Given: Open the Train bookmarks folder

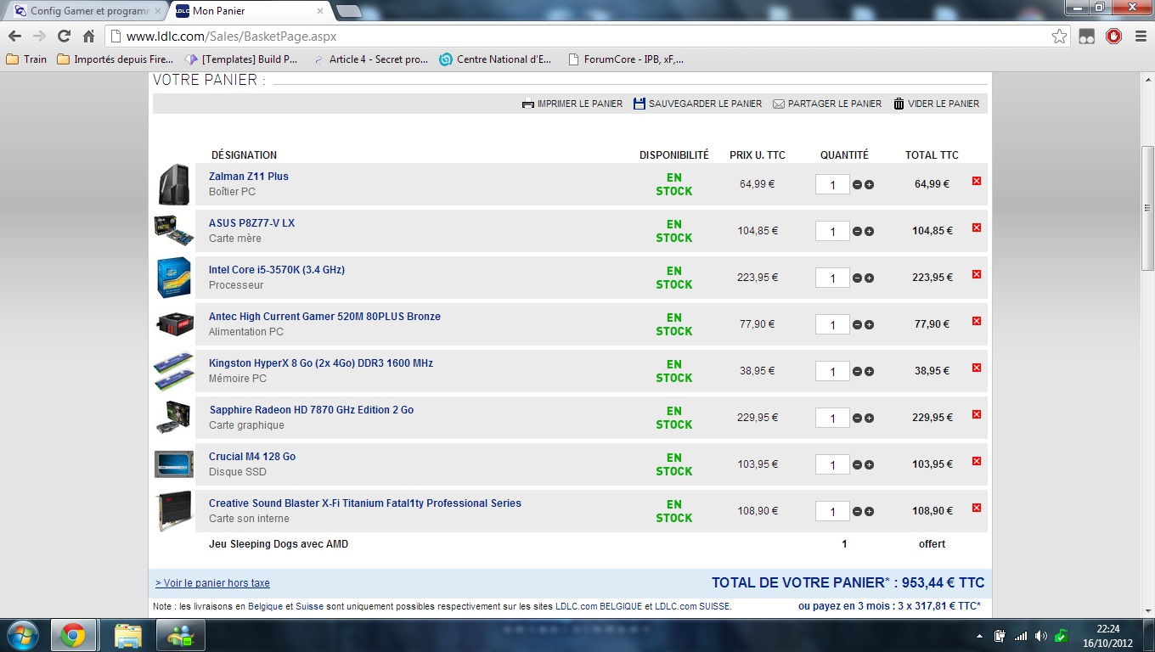Looking at the screenshot, I should pyautogui.click(x=26, y=59).
